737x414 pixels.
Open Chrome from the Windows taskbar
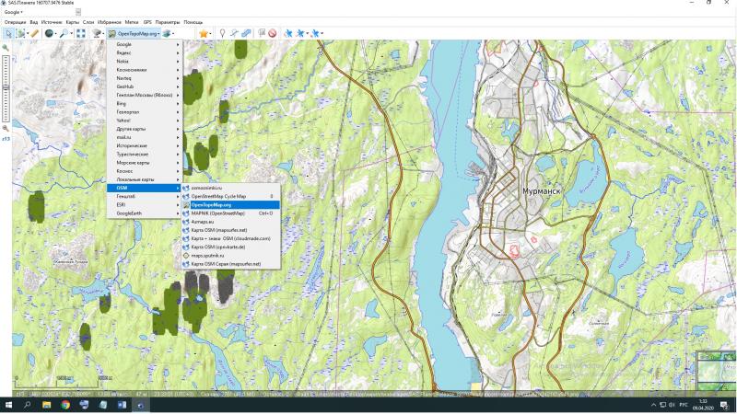click(65, 405)
